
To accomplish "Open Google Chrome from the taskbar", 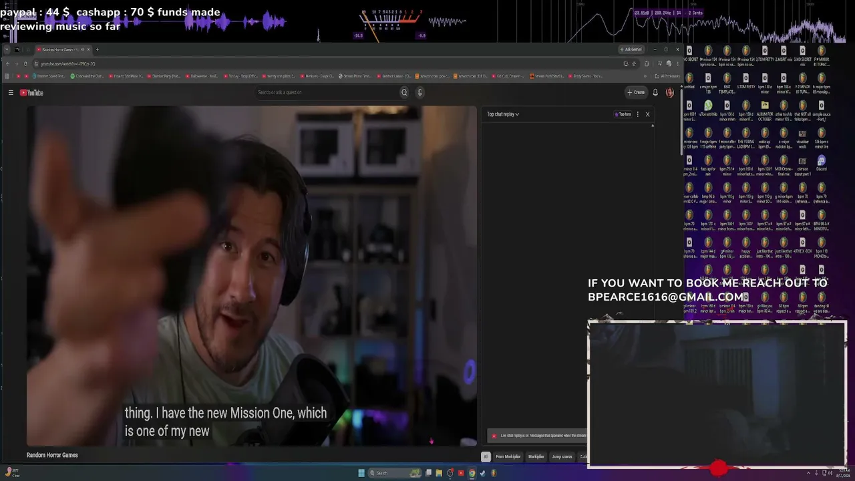I will pos(472,473).
